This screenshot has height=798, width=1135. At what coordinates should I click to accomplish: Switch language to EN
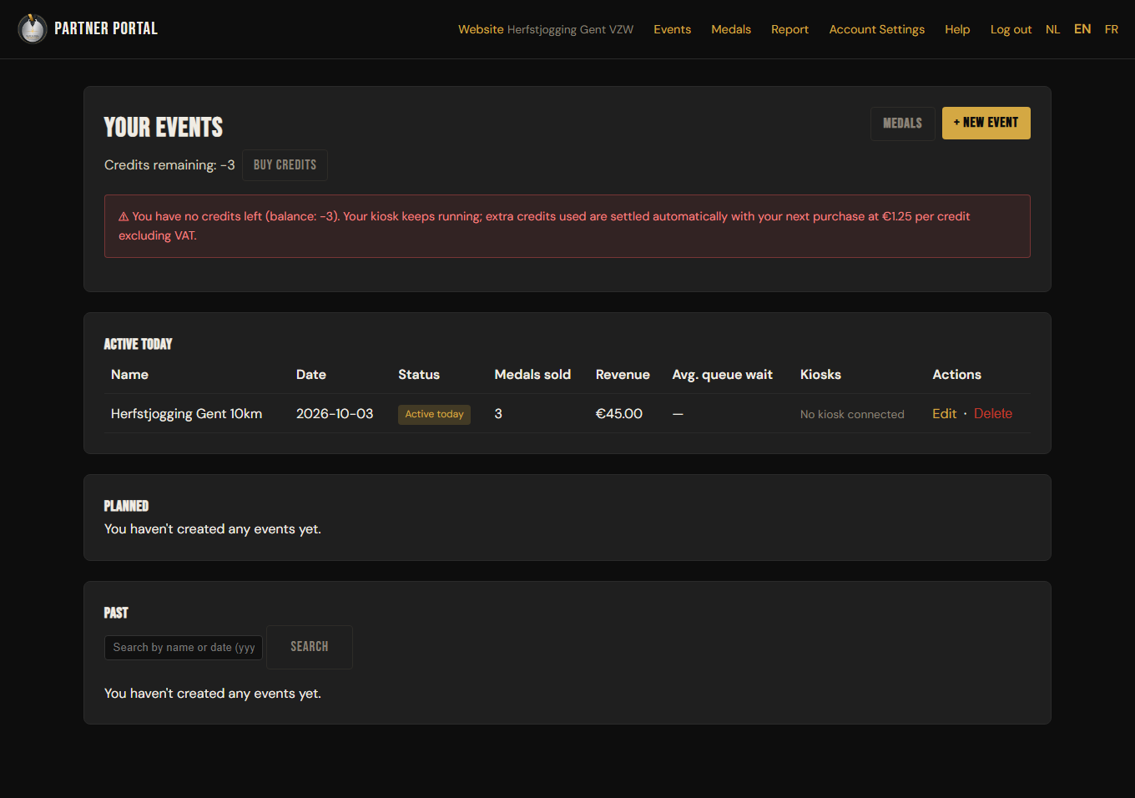[1082, 29]
